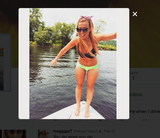
Task: Open the 'You do what you do' tweet
Action: [x=73, y=136]
